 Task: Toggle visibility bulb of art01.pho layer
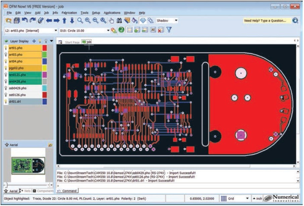6,48
